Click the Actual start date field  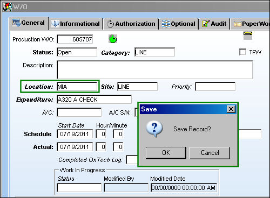point(75,147)
